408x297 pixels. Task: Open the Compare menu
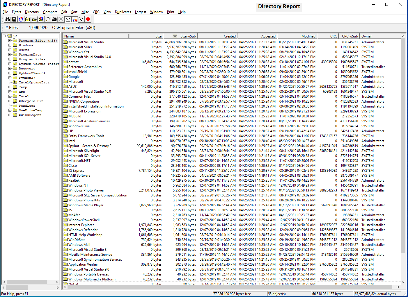click(x=50, y=12)
